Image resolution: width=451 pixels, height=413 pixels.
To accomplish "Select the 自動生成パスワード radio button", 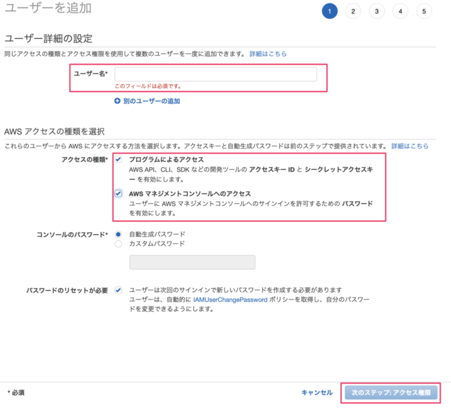I will click(x=118, y=234).
